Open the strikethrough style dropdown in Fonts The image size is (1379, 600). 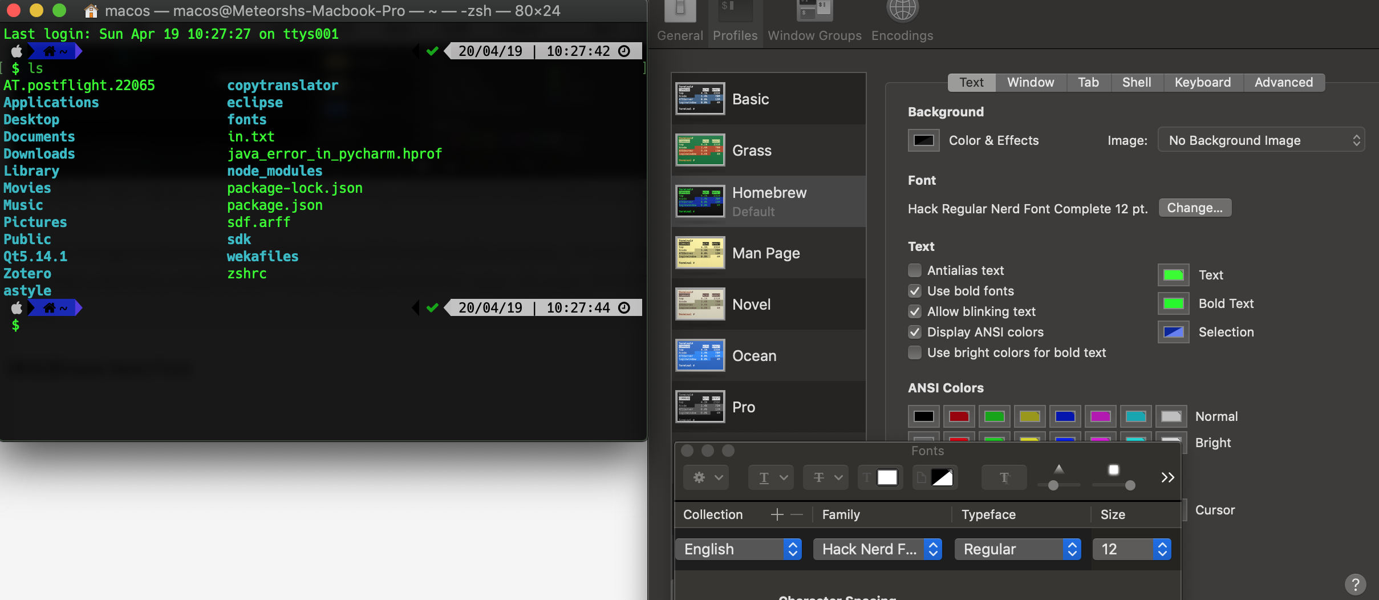pyautogui.click(x=826, y=477)
